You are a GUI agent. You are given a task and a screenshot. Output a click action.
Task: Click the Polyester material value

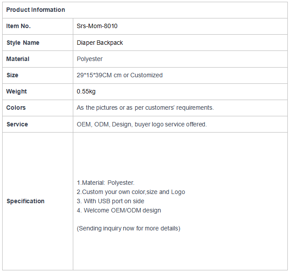click(x=90, y=59)
